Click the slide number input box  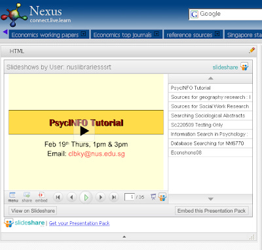pos(129,197)
